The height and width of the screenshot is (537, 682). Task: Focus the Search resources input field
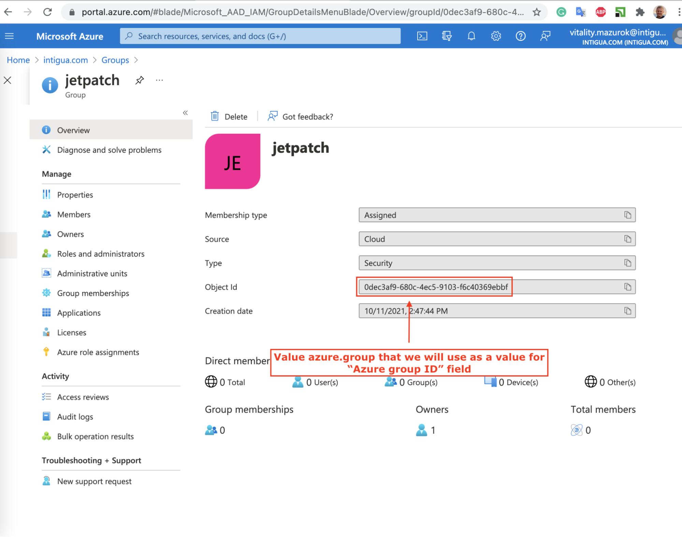[x=260, y=36]
